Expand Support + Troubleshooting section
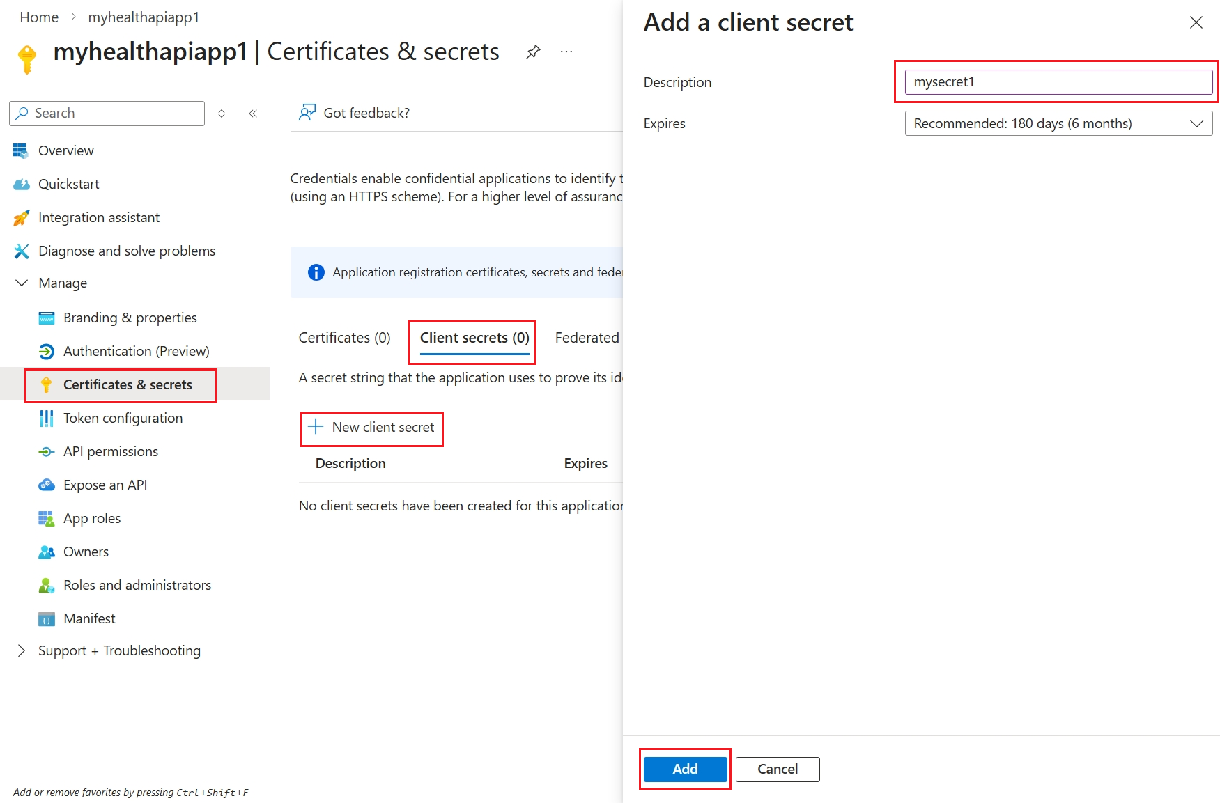The height and width of the screenshot is (803, 1220). pyautogui.click(x=22, y=650)
